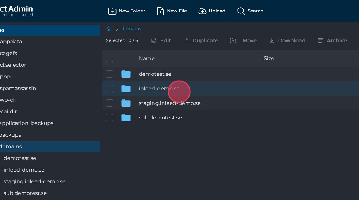Select the inleed-demo.se row checkbox

[110, 89]
